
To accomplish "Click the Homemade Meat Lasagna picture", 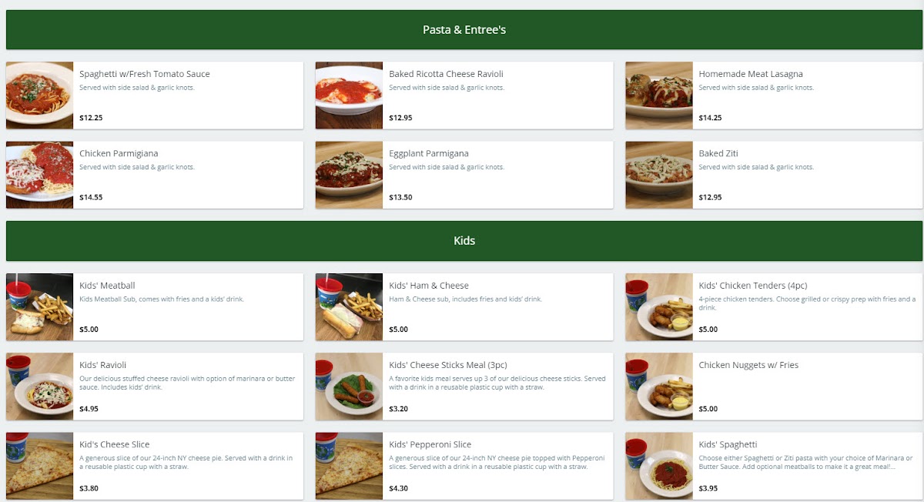I will pyautogui.click(x=658, y=95).
